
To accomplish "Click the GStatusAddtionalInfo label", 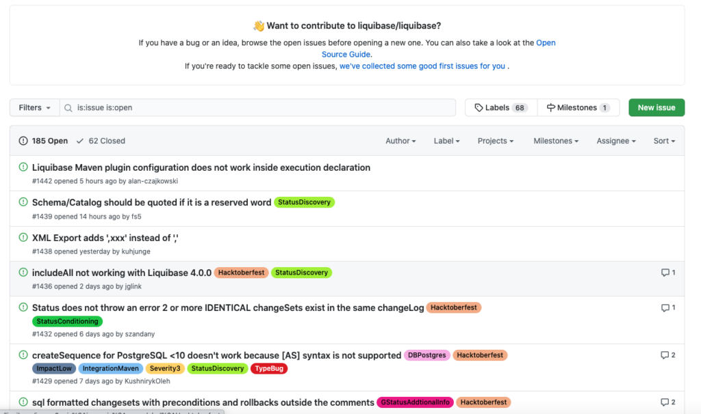I will coord(416,402).
